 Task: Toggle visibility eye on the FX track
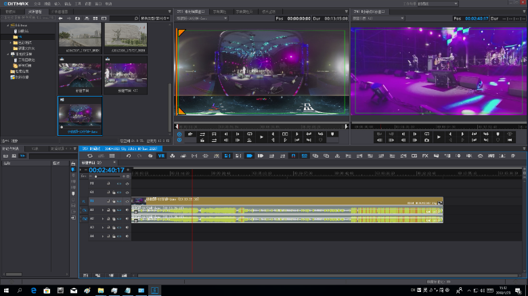pos(127,183)
